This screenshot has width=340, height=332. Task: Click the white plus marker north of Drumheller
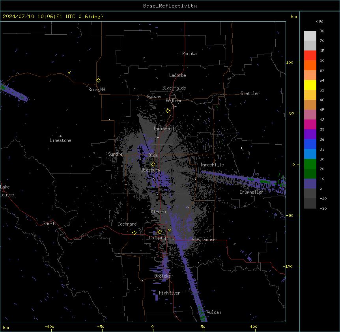241,148
